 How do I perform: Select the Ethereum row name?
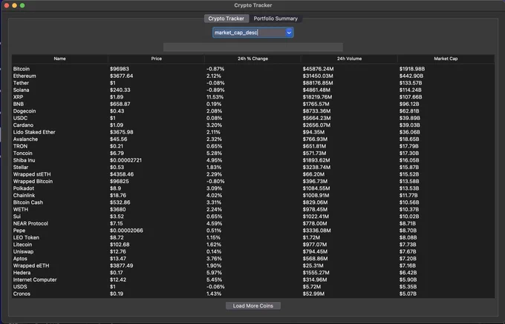pos(25,76)
